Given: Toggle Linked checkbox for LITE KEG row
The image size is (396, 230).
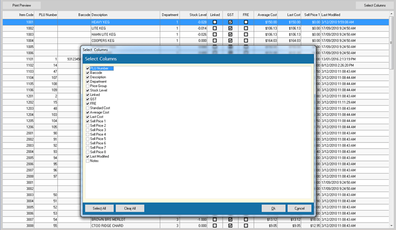Looking at the screenshot, I should (x=215, y=28).
